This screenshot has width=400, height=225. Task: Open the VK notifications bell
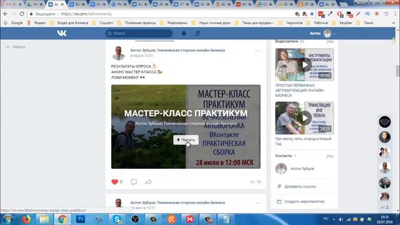coord(184,33)
